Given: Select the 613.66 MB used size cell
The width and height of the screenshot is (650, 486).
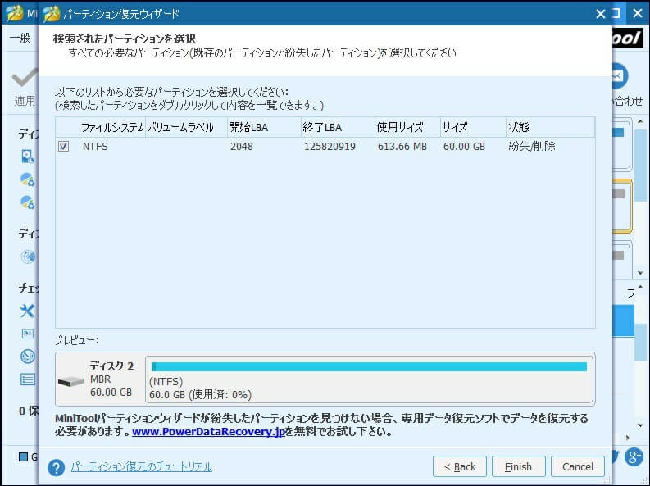Looking at the screenshot, I should (402, 146).
